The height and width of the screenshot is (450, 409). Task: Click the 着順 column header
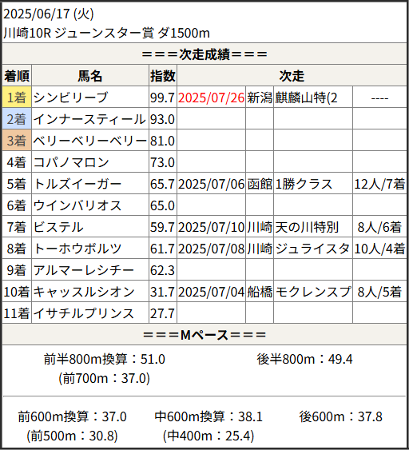[x=17, y=76]
